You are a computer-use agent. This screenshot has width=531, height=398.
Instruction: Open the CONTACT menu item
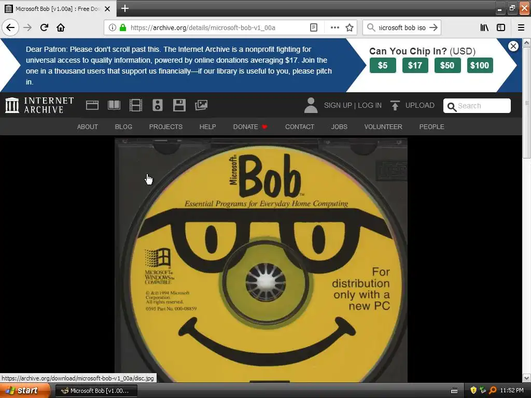[300, 127]
